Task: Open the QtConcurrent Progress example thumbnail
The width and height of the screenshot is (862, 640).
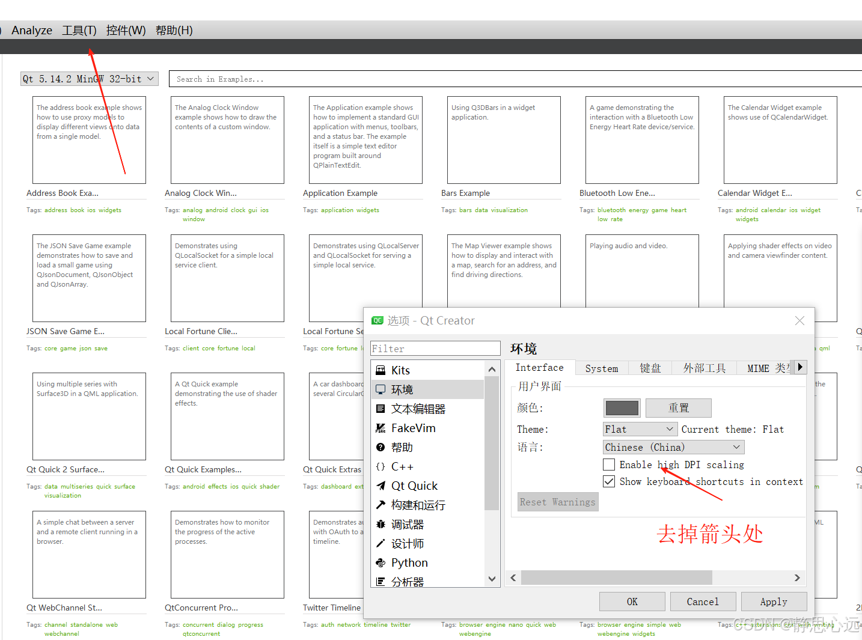Action: coord(227,555)
